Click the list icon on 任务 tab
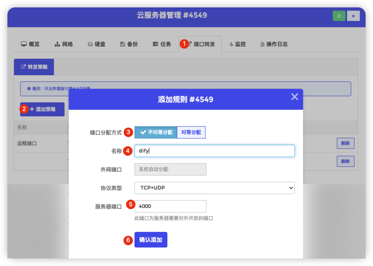373x266 pixels. 155,44
